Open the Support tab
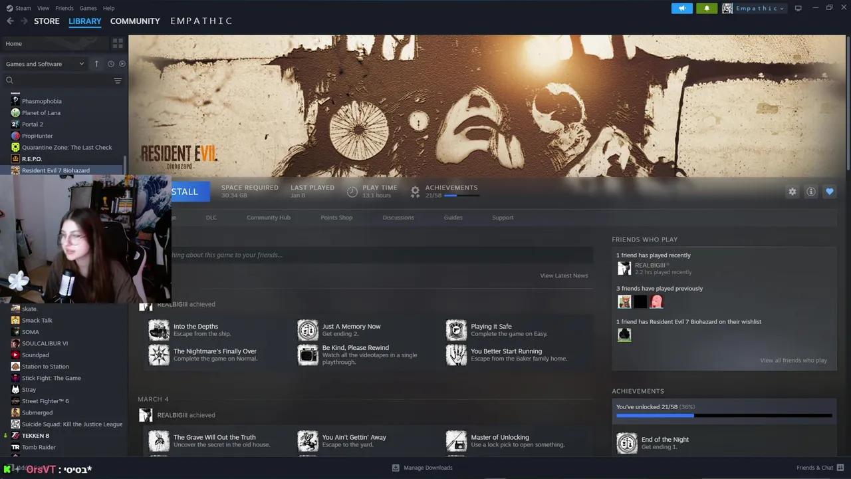Image resolution: width=851 pixels, height=479 pixels. pyautogui.click(x=503, y=218)
